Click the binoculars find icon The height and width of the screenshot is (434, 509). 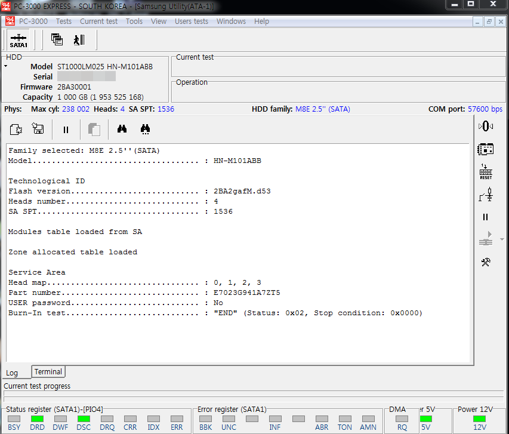[122, 129]
